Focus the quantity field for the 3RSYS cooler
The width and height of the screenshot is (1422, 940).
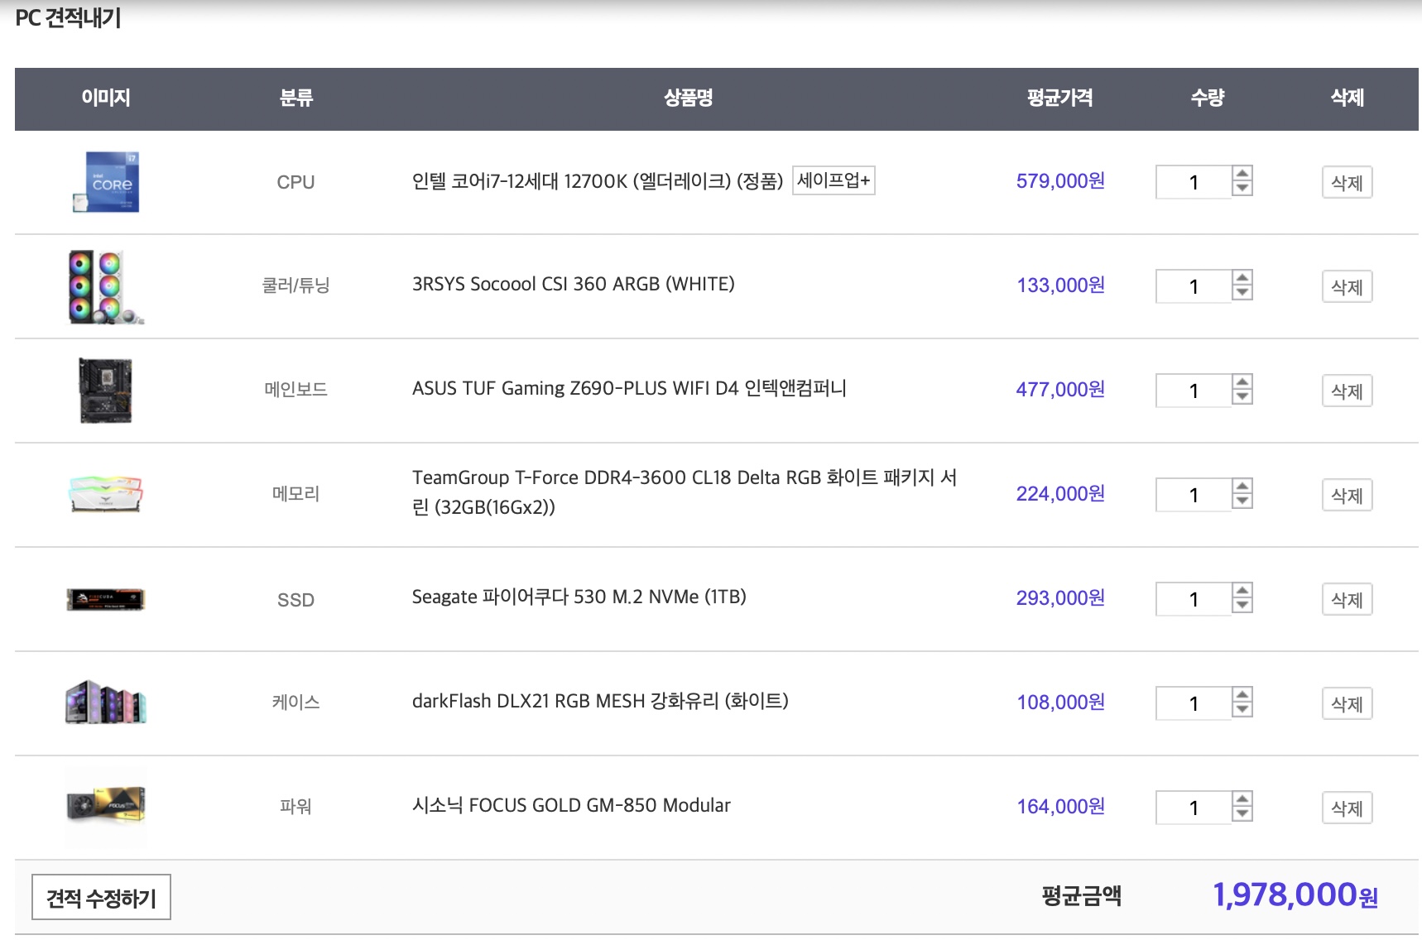[1194, 286]
